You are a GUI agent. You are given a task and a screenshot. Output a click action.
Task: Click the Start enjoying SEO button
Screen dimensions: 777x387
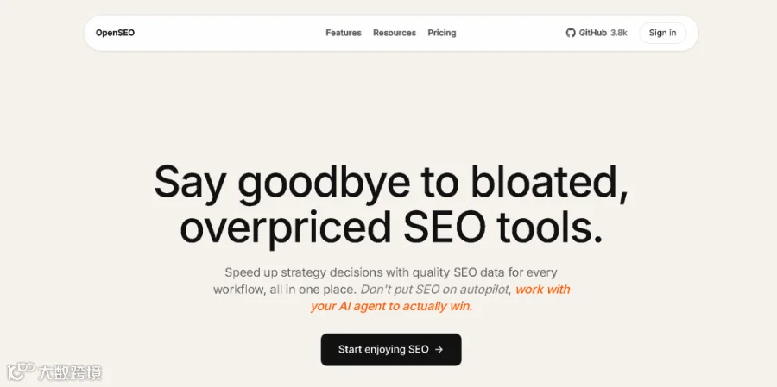(x=391, y=349)
